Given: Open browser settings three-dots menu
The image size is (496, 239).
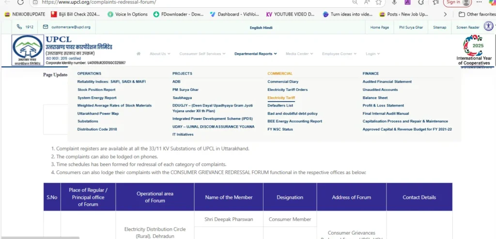Looking at the screenshot, I should tap(479, 2).
